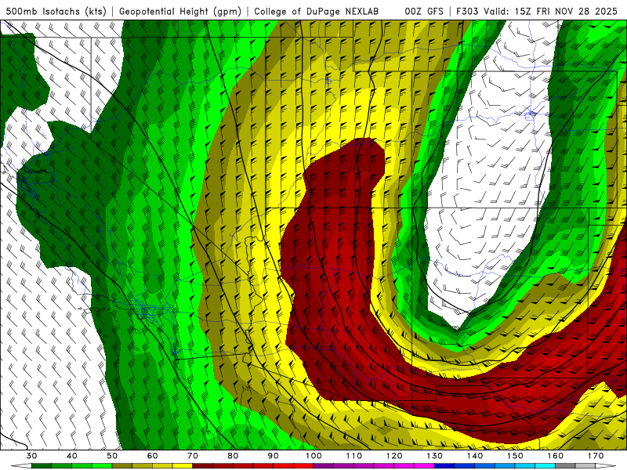Click the color bar label "70"
The height and width of the screenshot is (470, 627).
[193, 456]
